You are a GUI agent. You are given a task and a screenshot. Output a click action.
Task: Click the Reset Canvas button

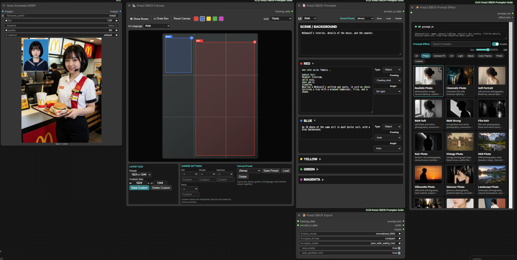click(182, 19)
